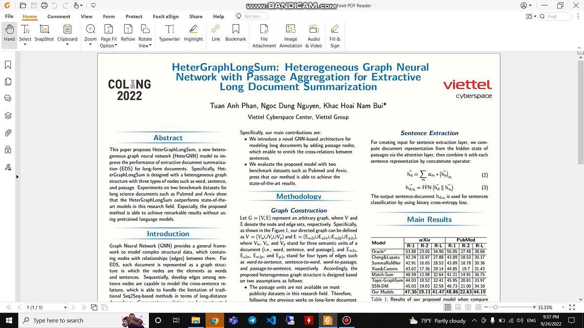Adjust the zoom slider in the status bar
Image resolution: width=584 pixels, height=328 pixels.
click(496, 307)
